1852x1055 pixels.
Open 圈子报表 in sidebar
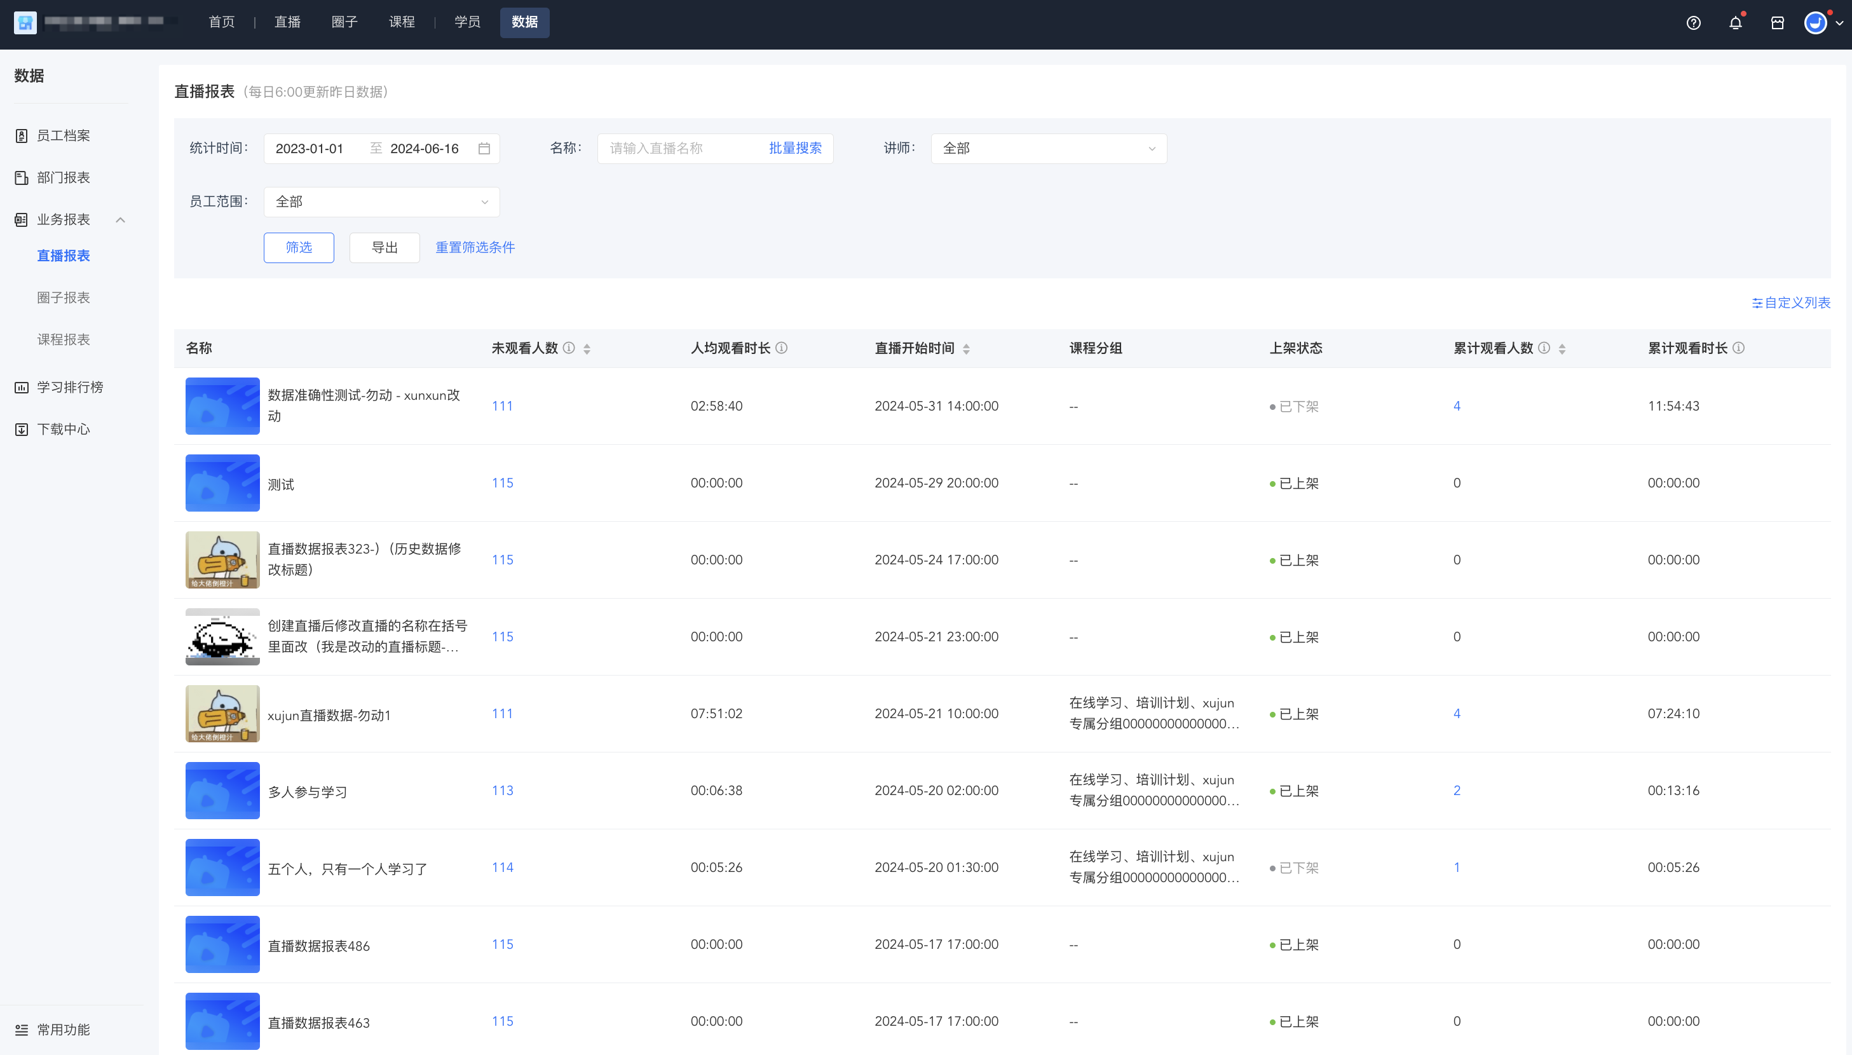(64, 298)
